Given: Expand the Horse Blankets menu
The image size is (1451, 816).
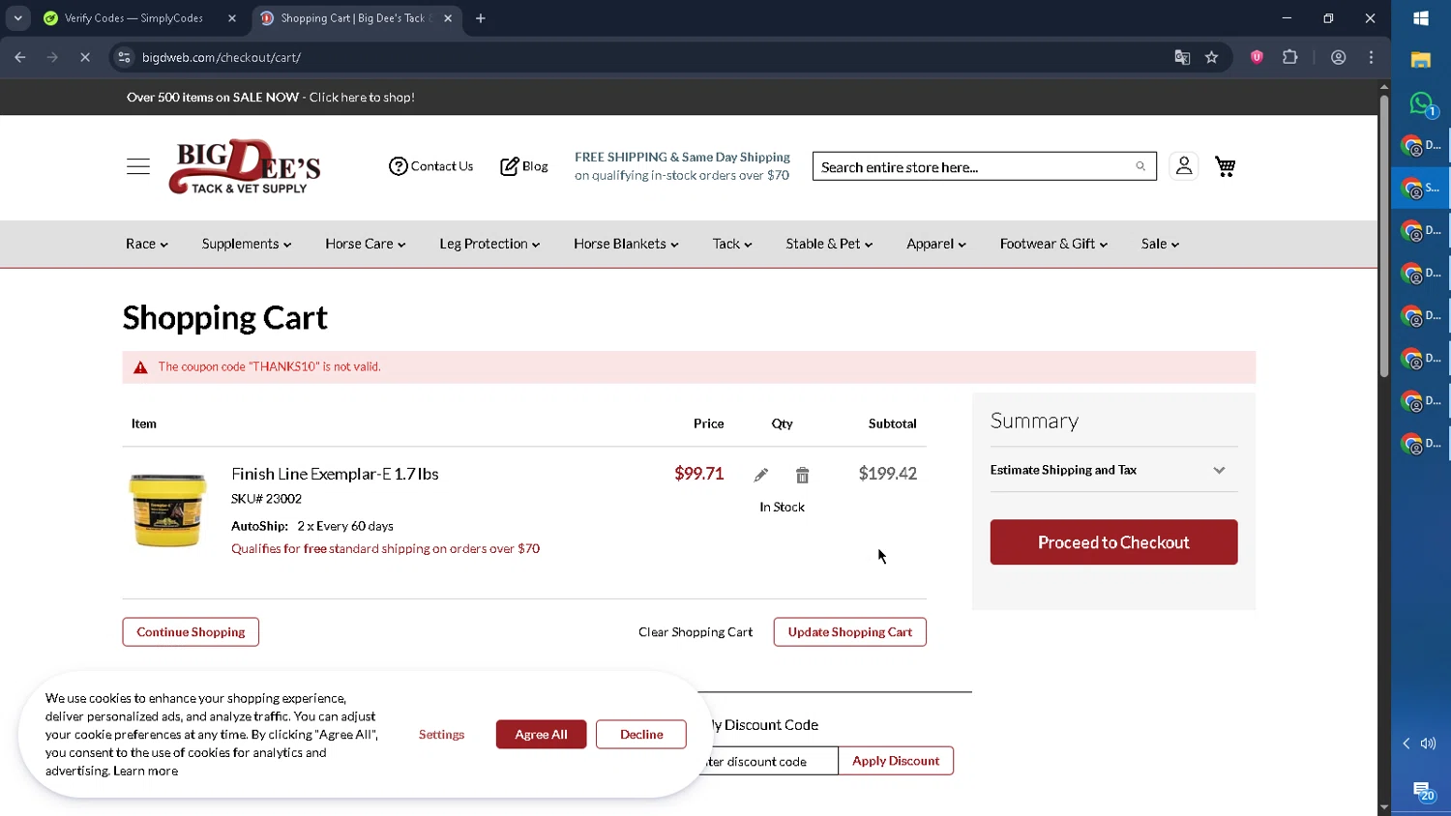Looking at the screenshot, I should click(x=626, y=244).
